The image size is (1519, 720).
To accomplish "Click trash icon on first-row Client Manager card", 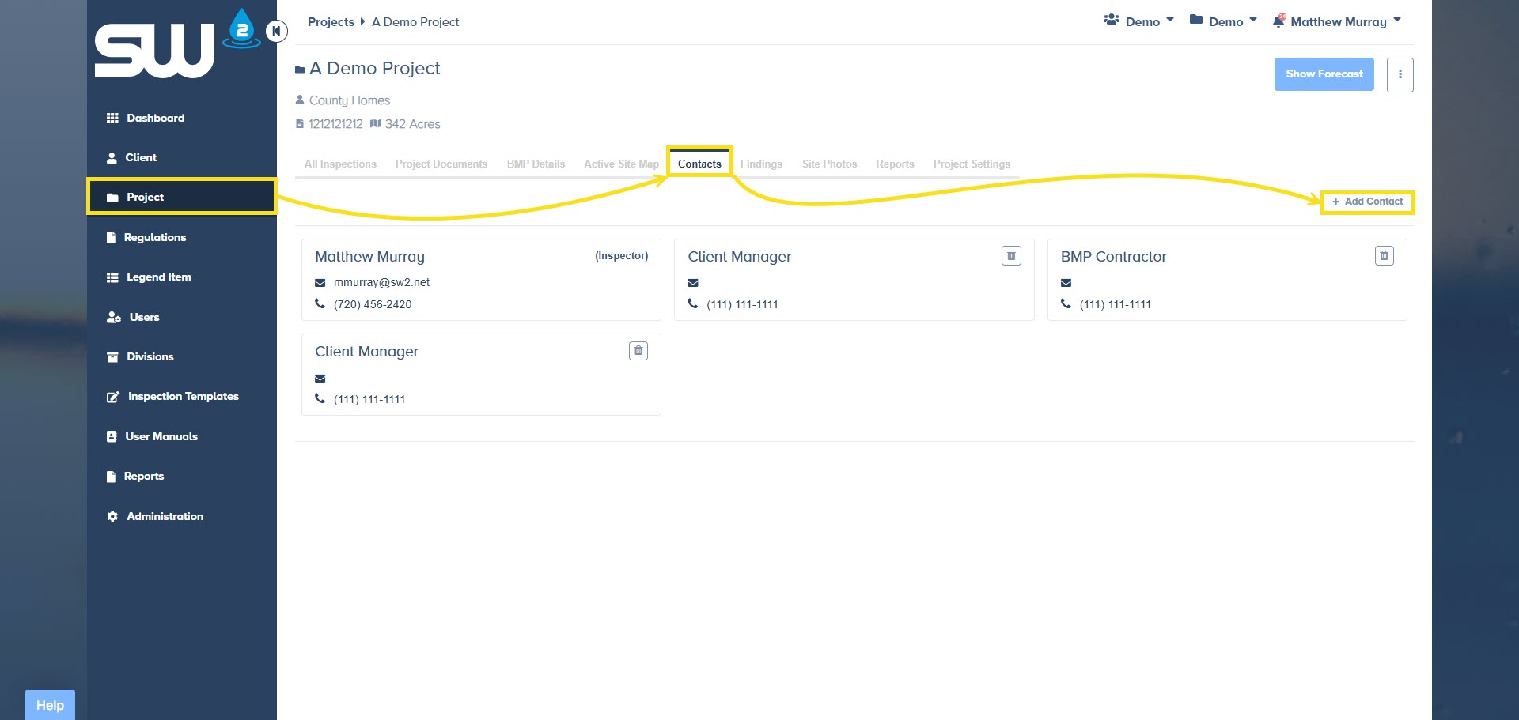I will click(1011, 256).
